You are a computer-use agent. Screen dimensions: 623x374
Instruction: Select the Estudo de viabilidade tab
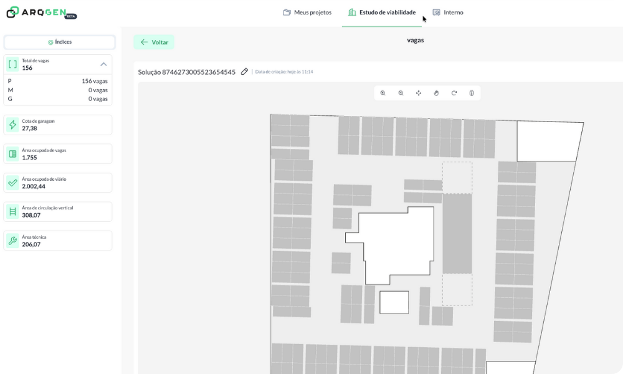pyautogui.click(x=381, y=12)
